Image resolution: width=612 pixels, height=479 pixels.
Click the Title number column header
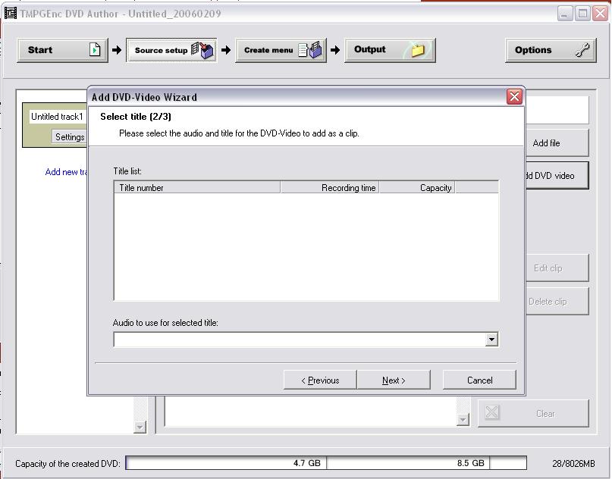[197, 188]
